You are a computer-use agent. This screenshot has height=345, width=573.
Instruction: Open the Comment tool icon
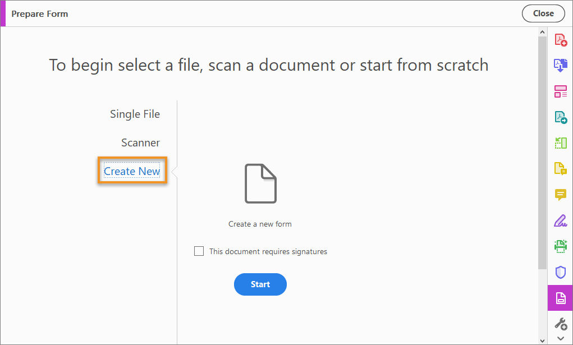(560, 195)
